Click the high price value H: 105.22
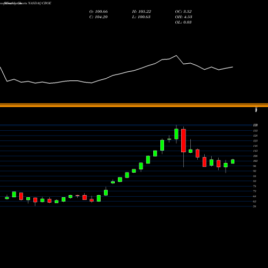Viewport: 268px width, 268px height. [x=142, y=12]
